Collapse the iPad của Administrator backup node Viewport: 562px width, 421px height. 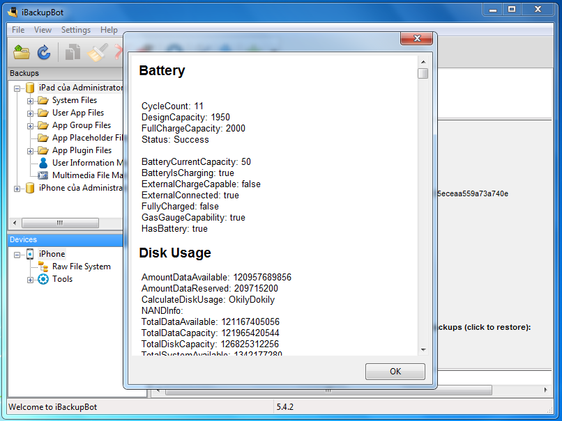pos(17,88)
